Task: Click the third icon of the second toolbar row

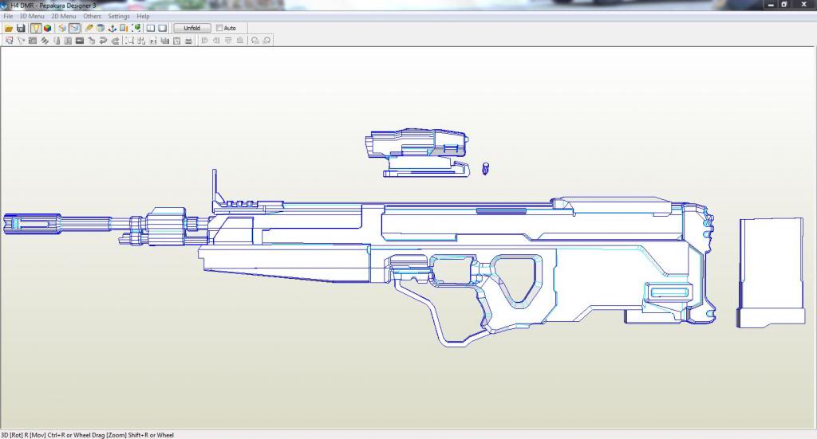Action: [x=32, y=41]
